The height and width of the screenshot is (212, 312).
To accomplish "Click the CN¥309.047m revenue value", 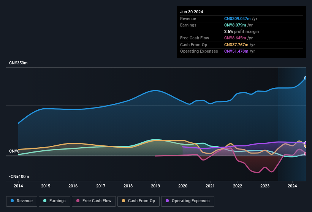I will [x=238, y=19].
